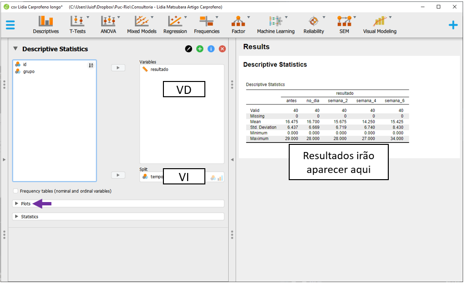This screenshot has height=284, width=465.
Task: Open the Machine Learning module
Action: 275,25
